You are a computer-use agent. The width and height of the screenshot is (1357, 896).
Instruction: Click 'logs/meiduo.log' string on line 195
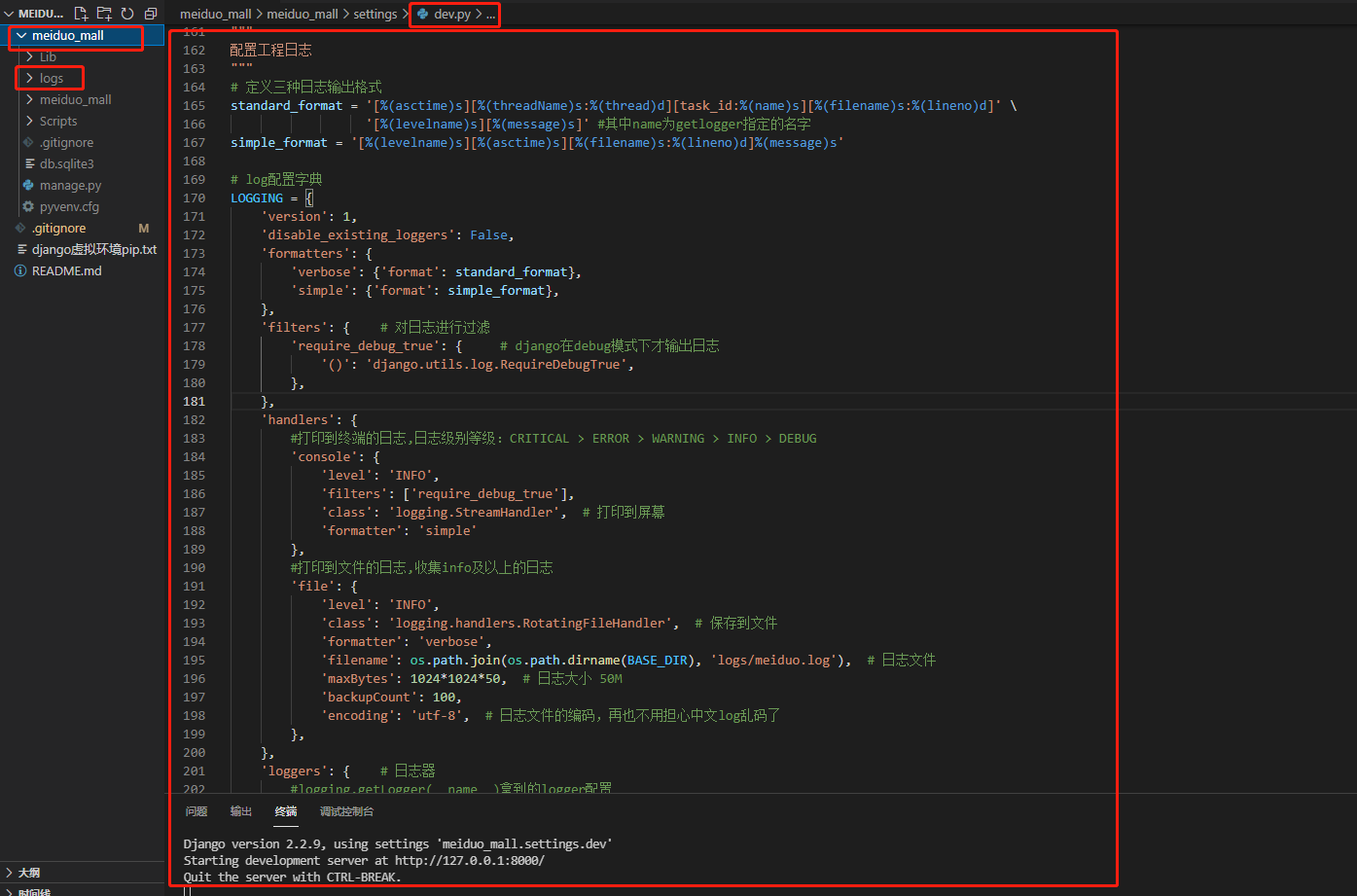pyautogui.click(x=773, y=660)
